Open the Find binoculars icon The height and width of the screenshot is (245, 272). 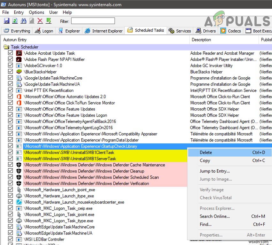23,21
